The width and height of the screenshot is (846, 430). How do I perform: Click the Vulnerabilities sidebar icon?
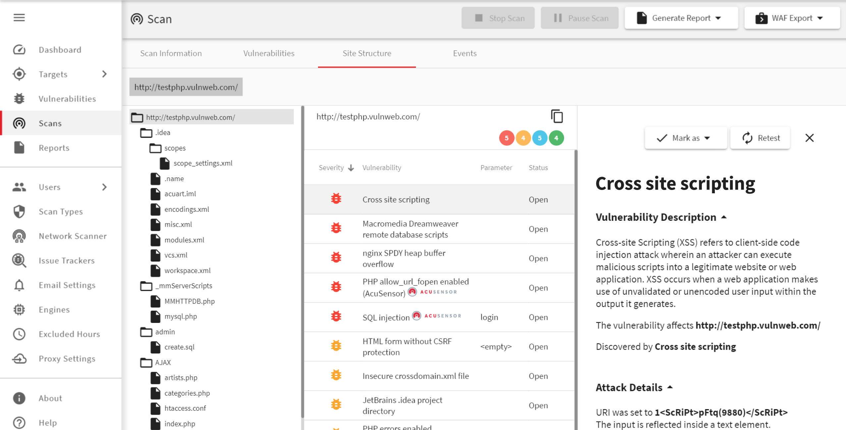tap(19, 99)
